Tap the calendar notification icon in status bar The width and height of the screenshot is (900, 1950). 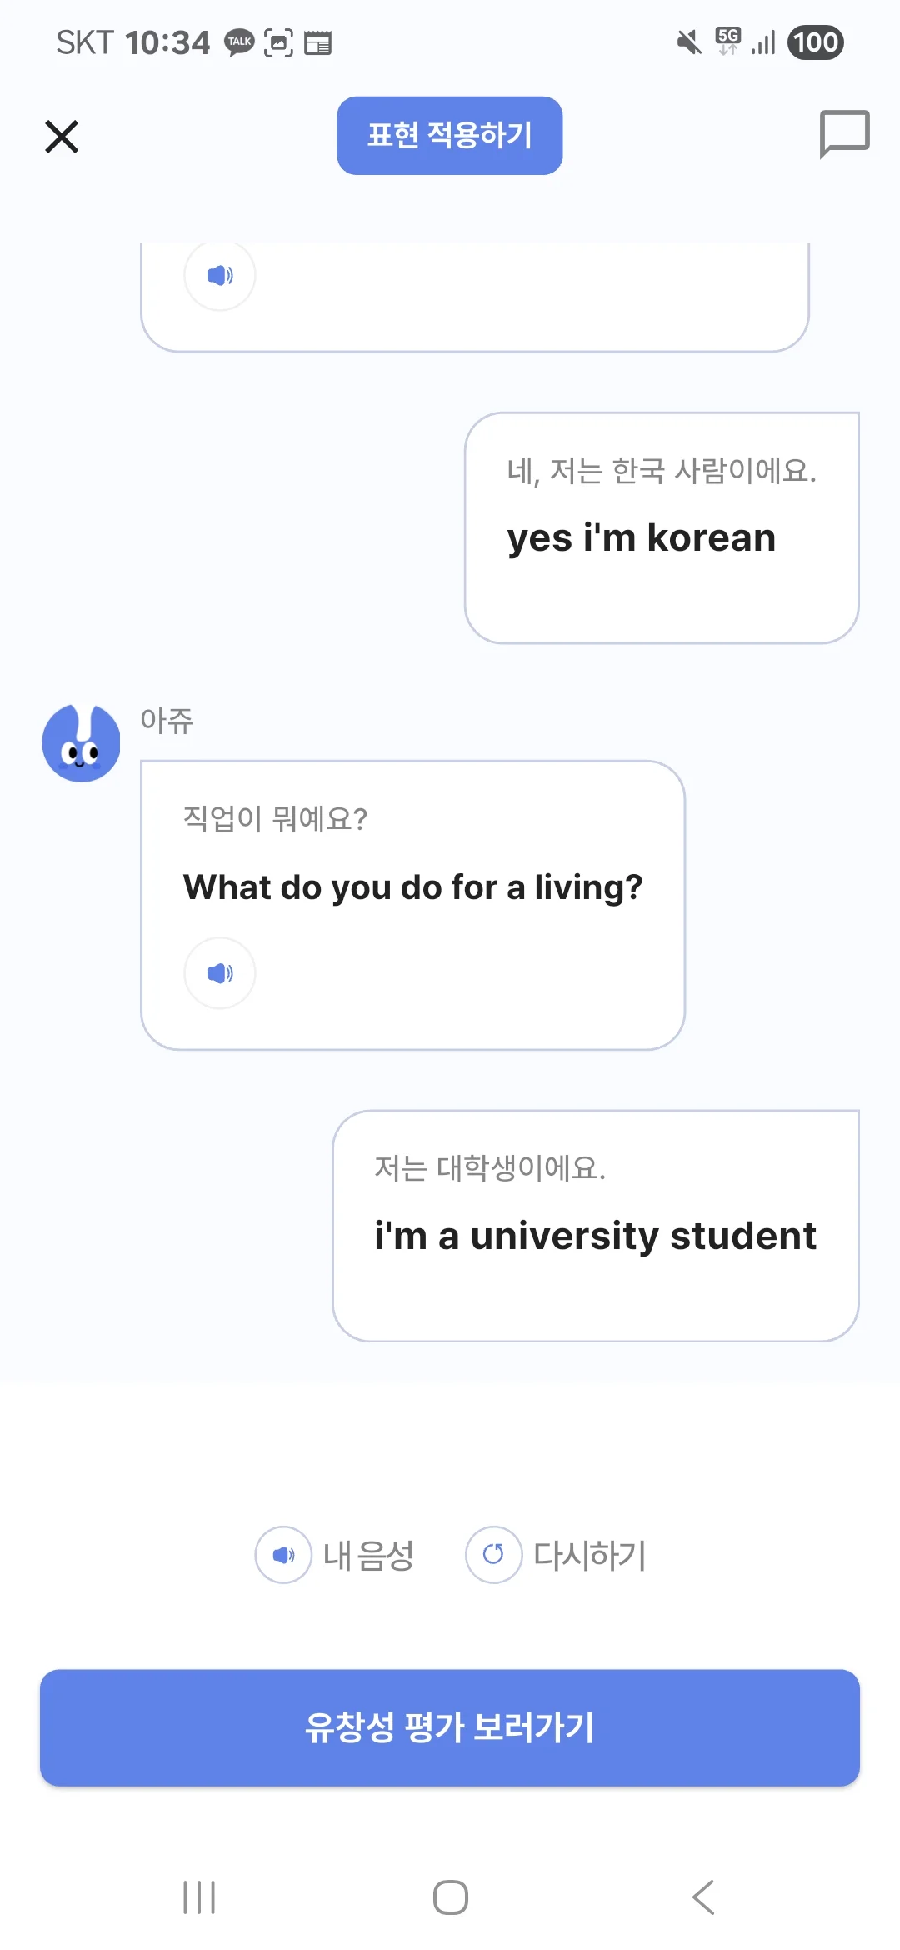pos(317,42)
